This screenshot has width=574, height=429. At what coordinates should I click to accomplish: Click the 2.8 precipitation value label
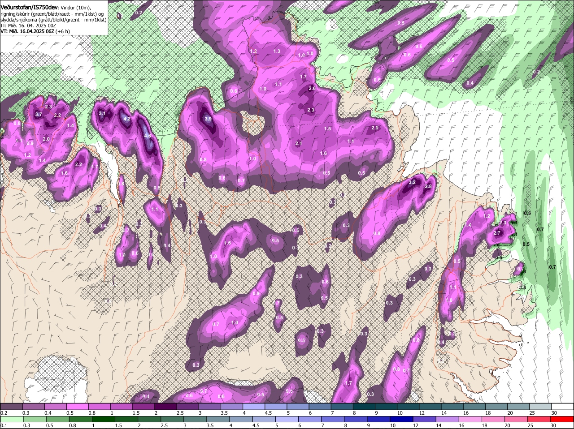(428, 187)
